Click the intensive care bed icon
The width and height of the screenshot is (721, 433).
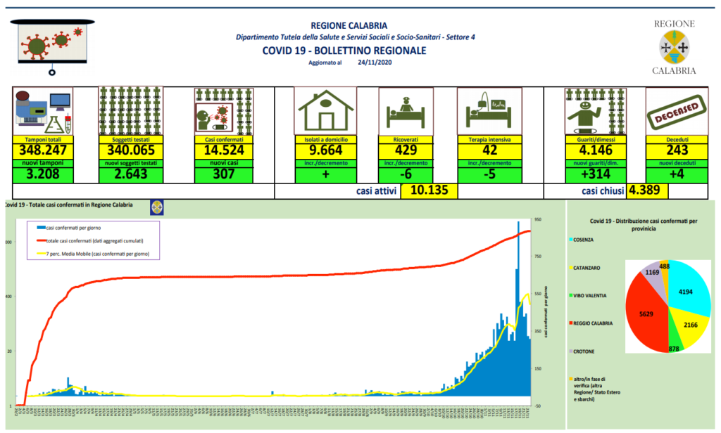point(489,112)
